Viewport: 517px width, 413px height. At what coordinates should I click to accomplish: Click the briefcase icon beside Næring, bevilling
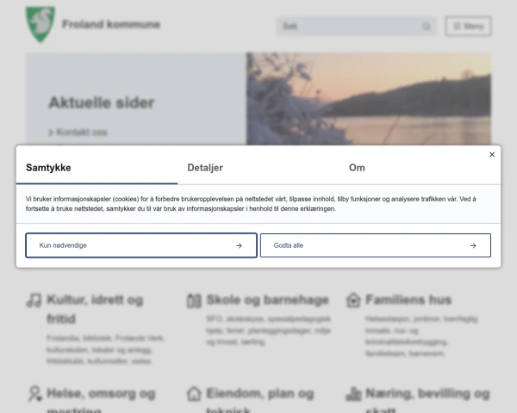pos(352,393)
